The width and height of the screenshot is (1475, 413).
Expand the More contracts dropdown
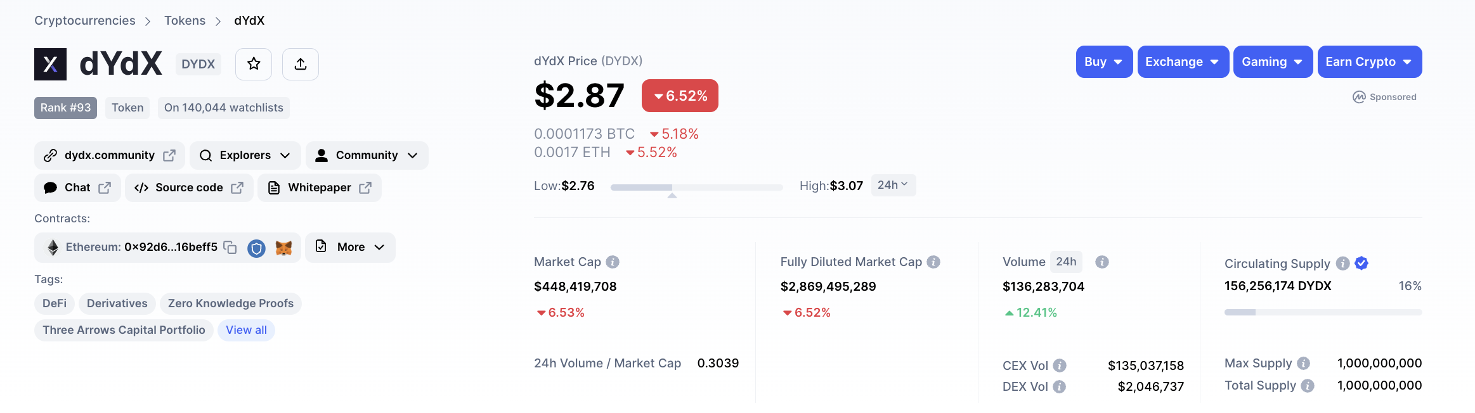click(351, 247)
